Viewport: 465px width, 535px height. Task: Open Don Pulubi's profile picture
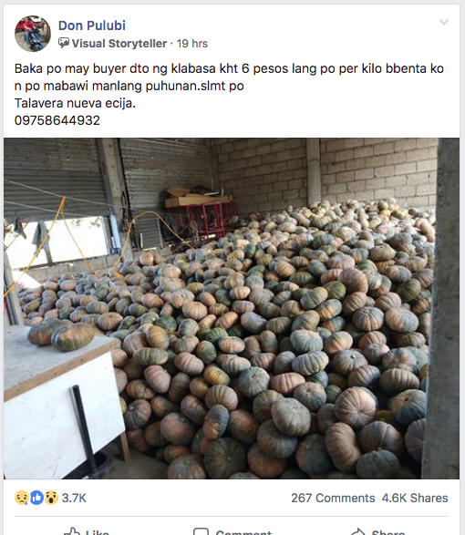coord(33,34)
